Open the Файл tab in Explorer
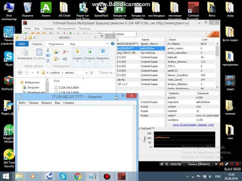 [22, 44]
